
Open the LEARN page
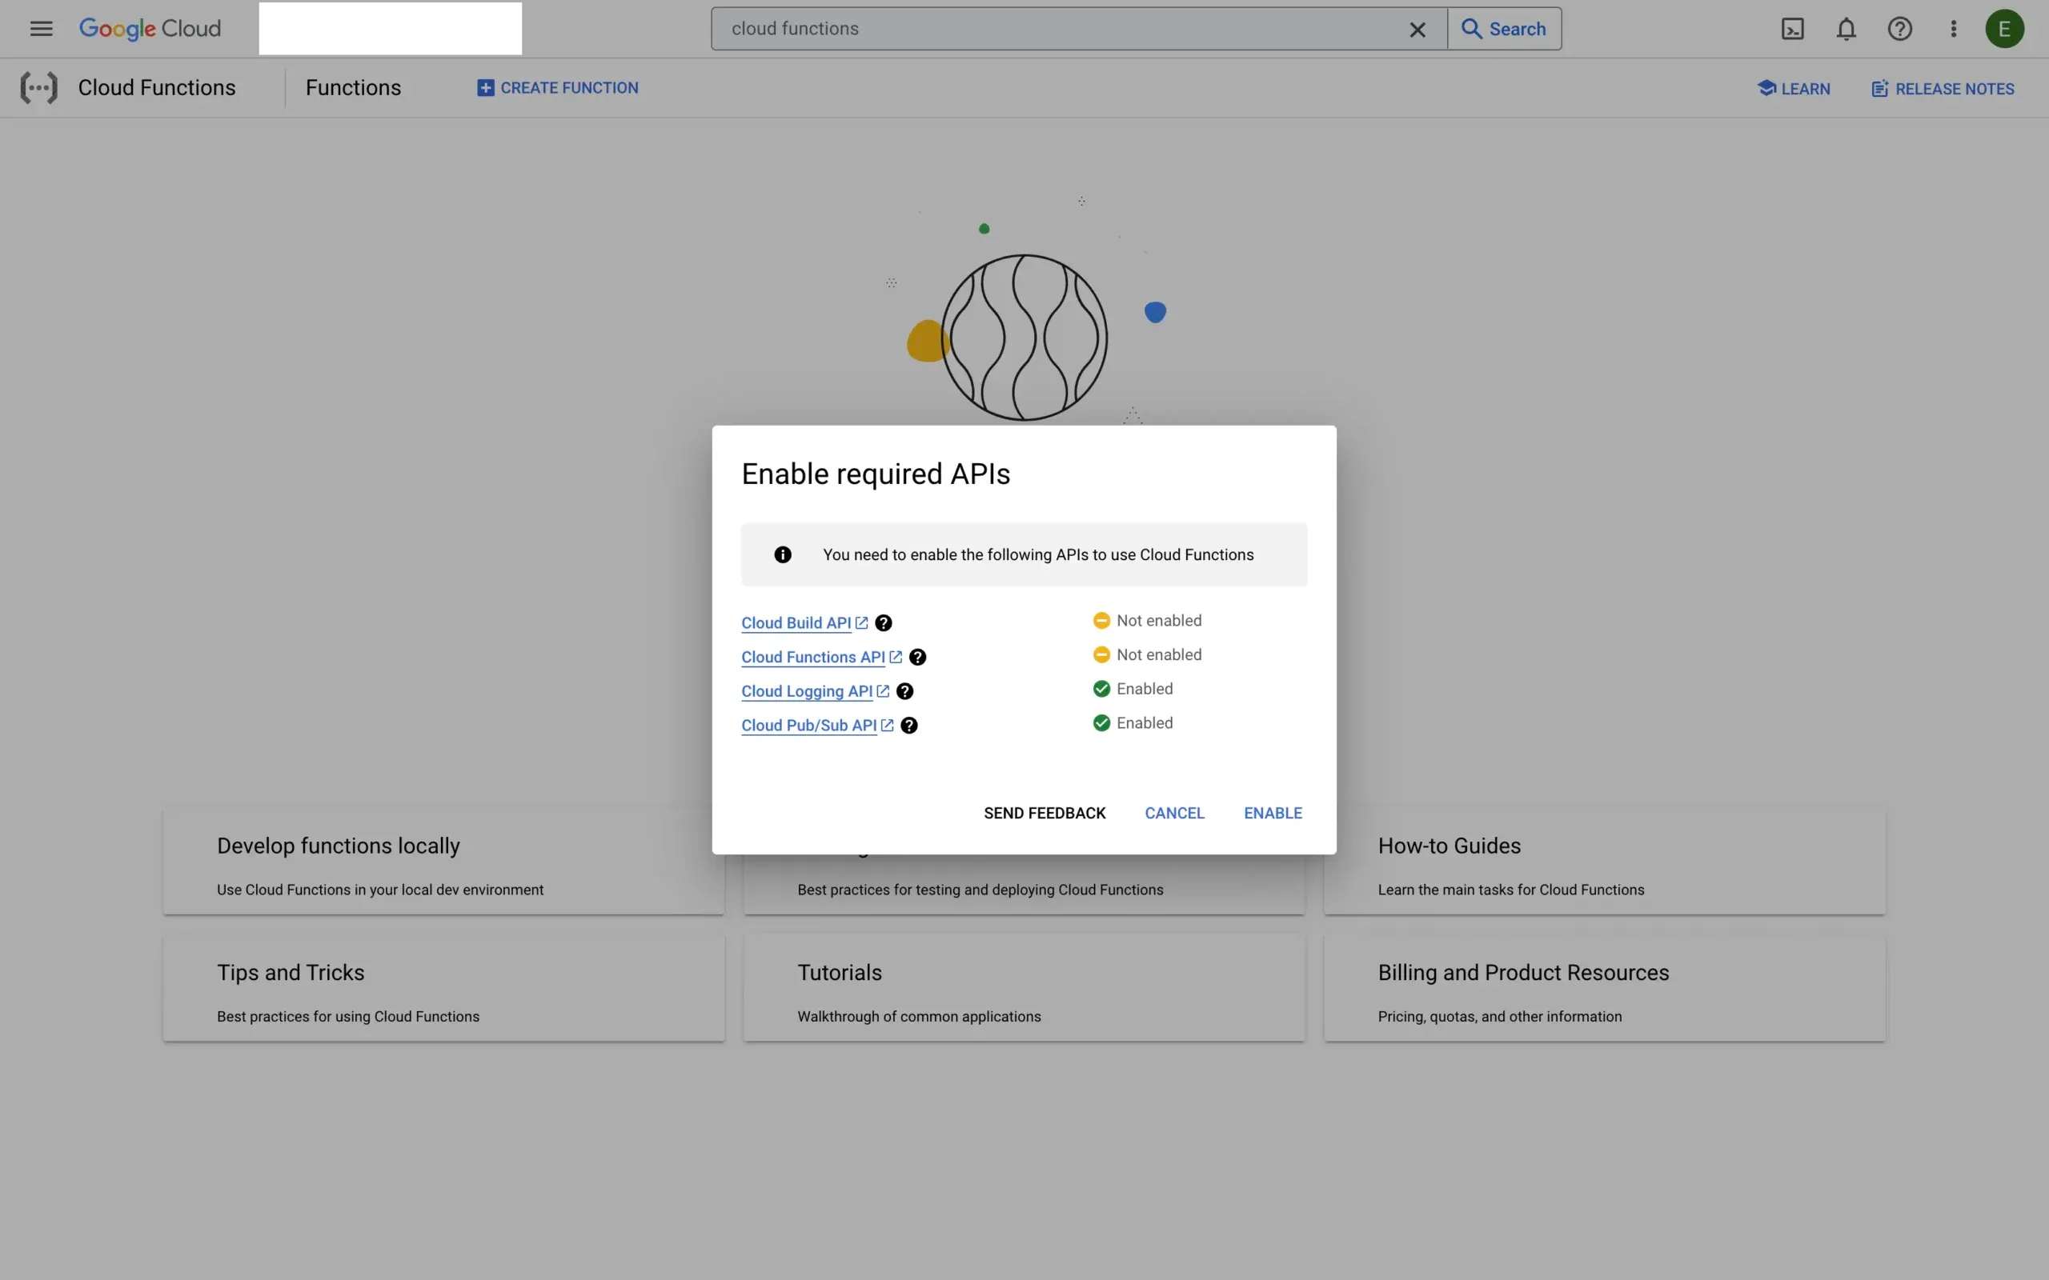(1794, 88)
